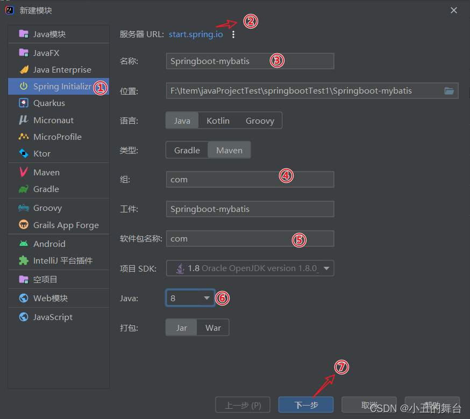Viewport: 470px width, 419px height.
Task: Click the start.spring.io link
Action: click(196, 34)
